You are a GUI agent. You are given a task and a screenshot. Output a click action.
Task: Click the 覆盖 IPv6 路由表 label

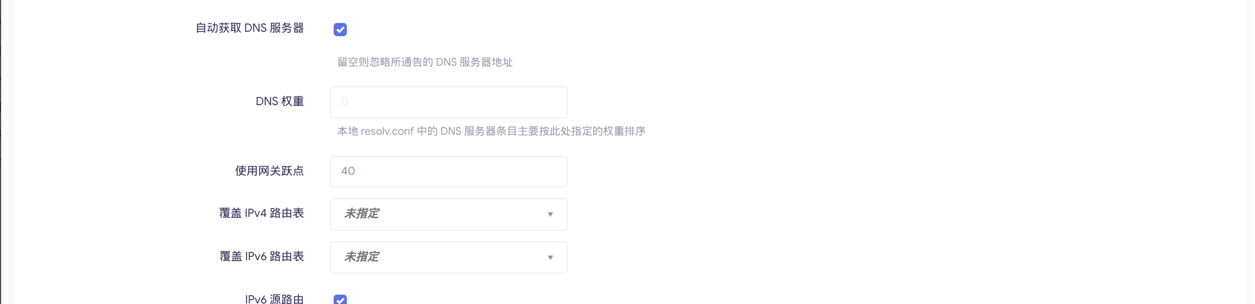[x=261, y=256]
